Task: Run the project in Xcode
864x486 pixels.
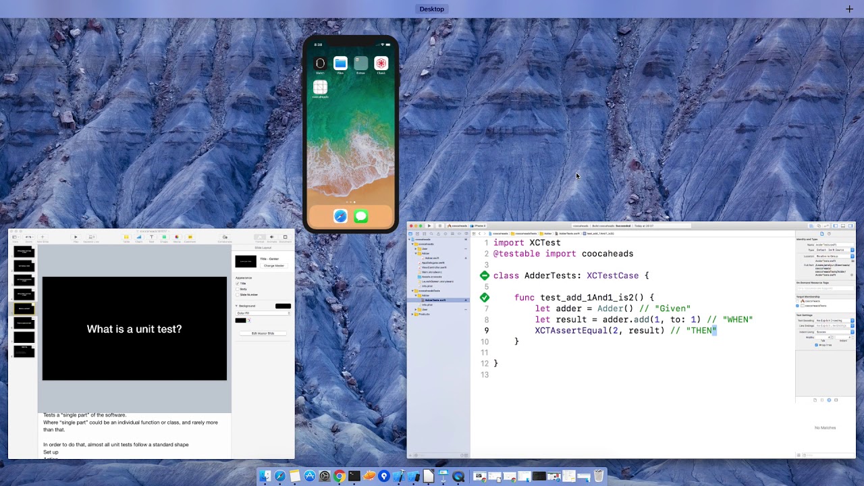Action: click(x=429, y=225)
